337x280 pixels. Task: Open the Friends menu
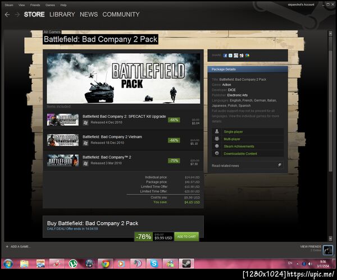(35, 5)
